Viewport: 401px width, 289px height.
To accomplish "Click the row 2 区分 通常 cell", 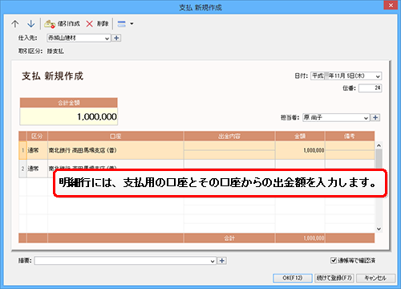I will (37, 169).
